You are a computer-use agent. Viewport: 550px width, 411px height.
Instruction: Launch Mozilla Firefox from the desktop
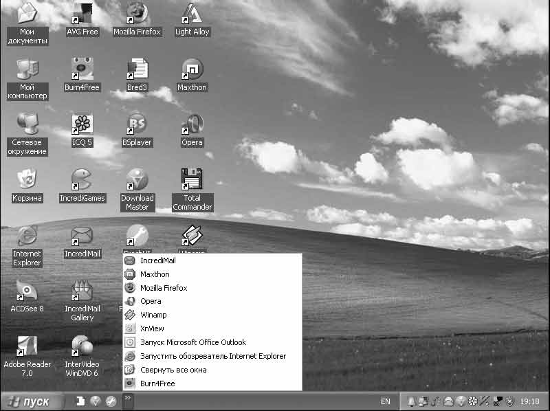coord(137,19)
